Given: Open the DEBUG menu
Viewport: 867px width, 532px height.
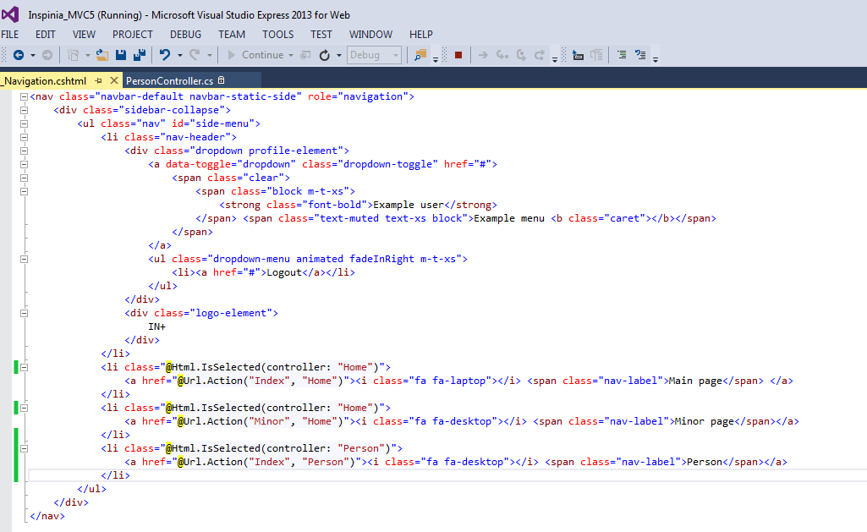Looking at the screenshot, I should tap(185, 35).
